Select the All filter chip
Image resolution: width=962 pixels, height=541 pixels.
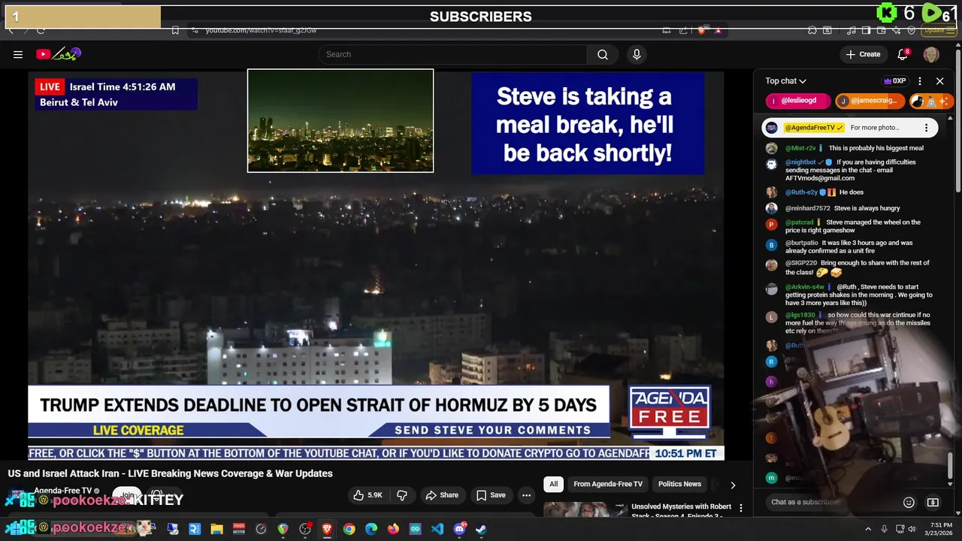[553, 484]
